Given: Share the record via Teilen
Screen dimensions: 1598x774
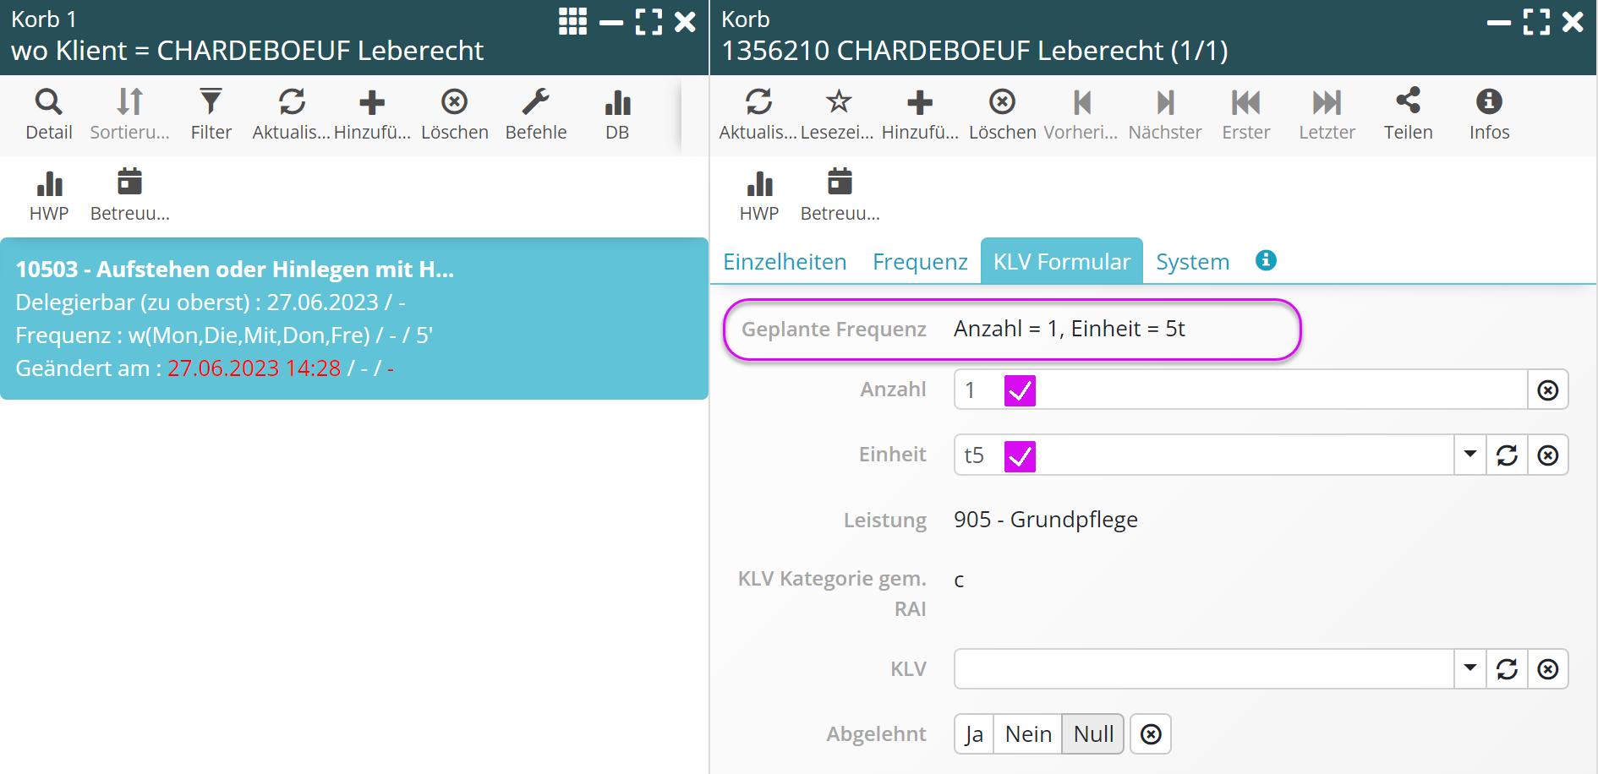Looking at the screenshot, I should [x=1408, y=114].
